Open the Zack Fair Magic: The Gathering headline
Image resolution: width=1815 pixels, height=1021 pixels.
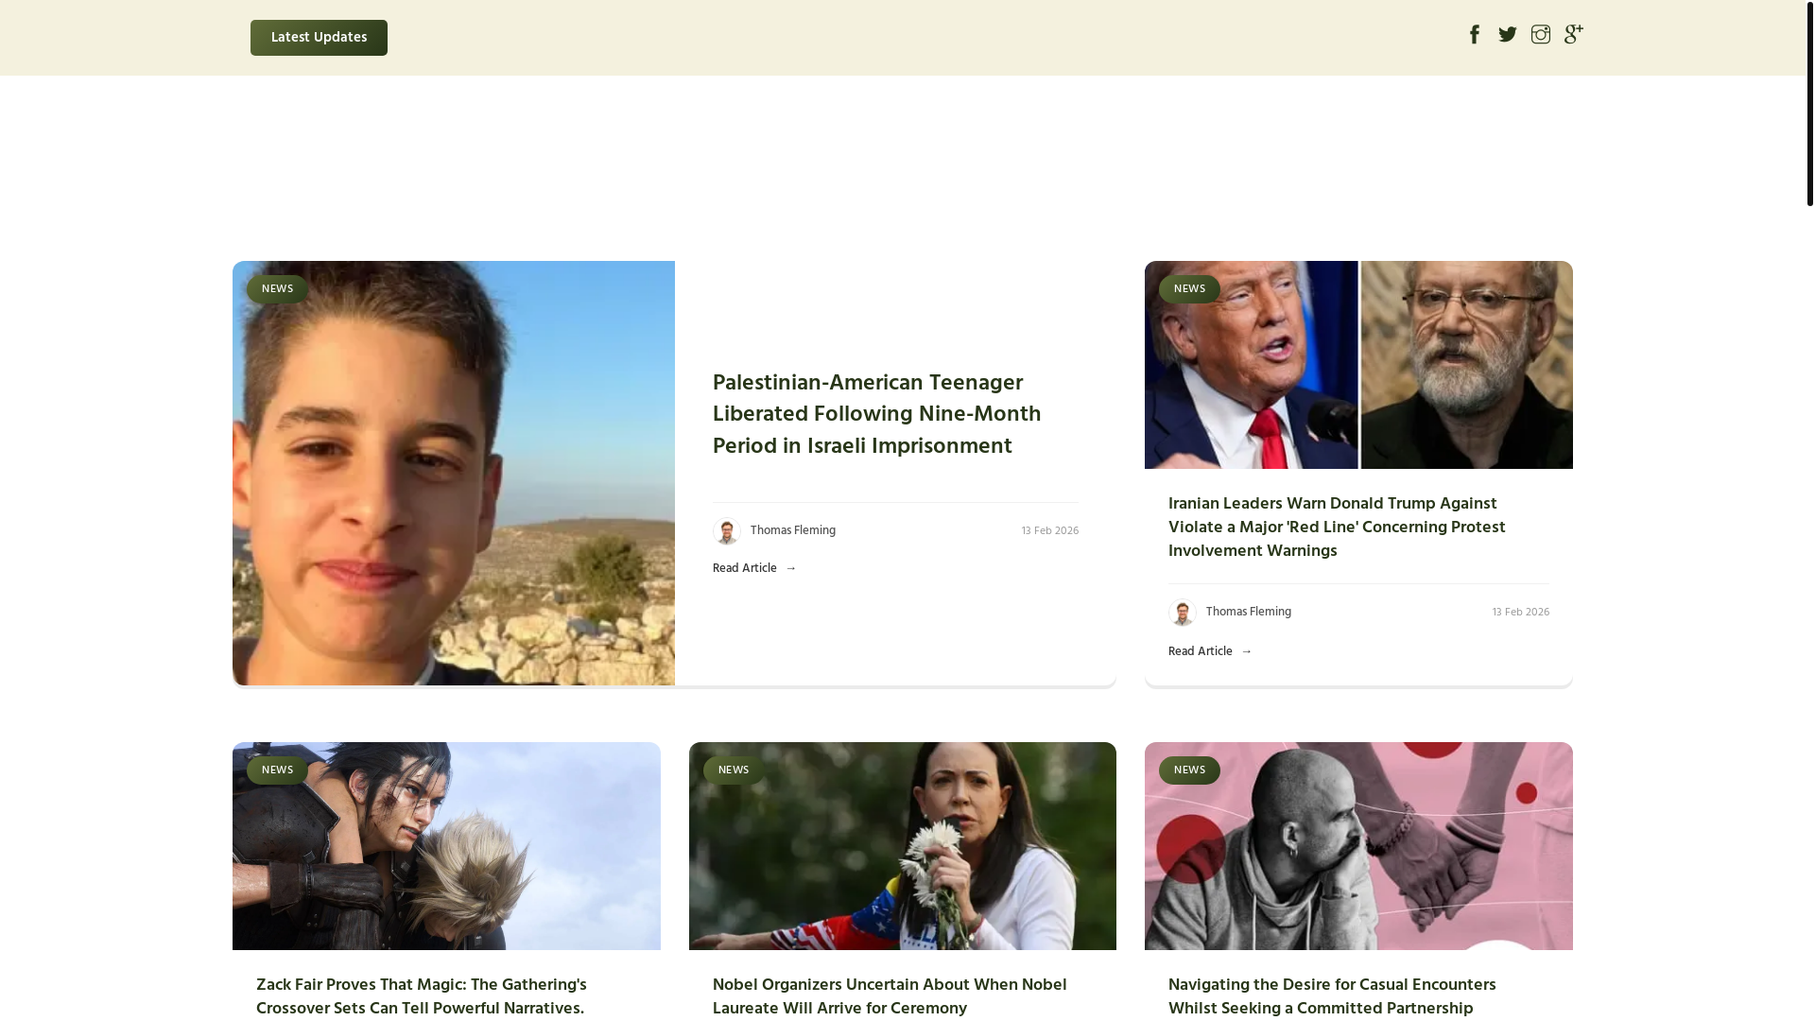pyautogui.click(x=422, y=997)
